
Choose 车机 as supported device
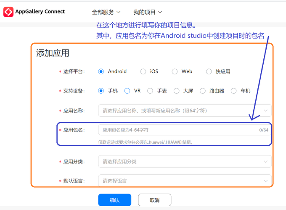pyautogui.click(x=234, y=91)
